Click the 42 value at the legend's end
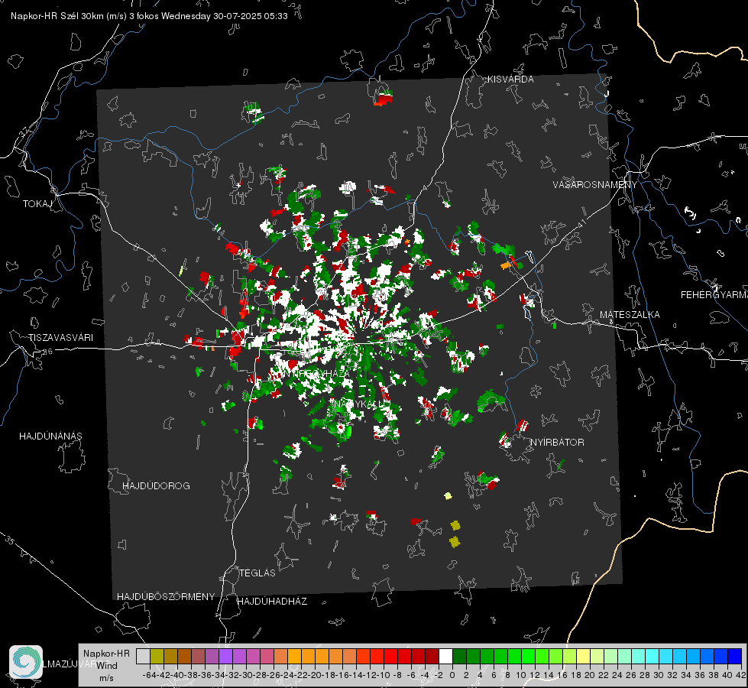Screen dimensions: 748x688 [x=740, y=675]
